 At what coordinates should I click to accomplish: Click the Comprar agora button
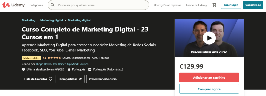pos(209,89)
